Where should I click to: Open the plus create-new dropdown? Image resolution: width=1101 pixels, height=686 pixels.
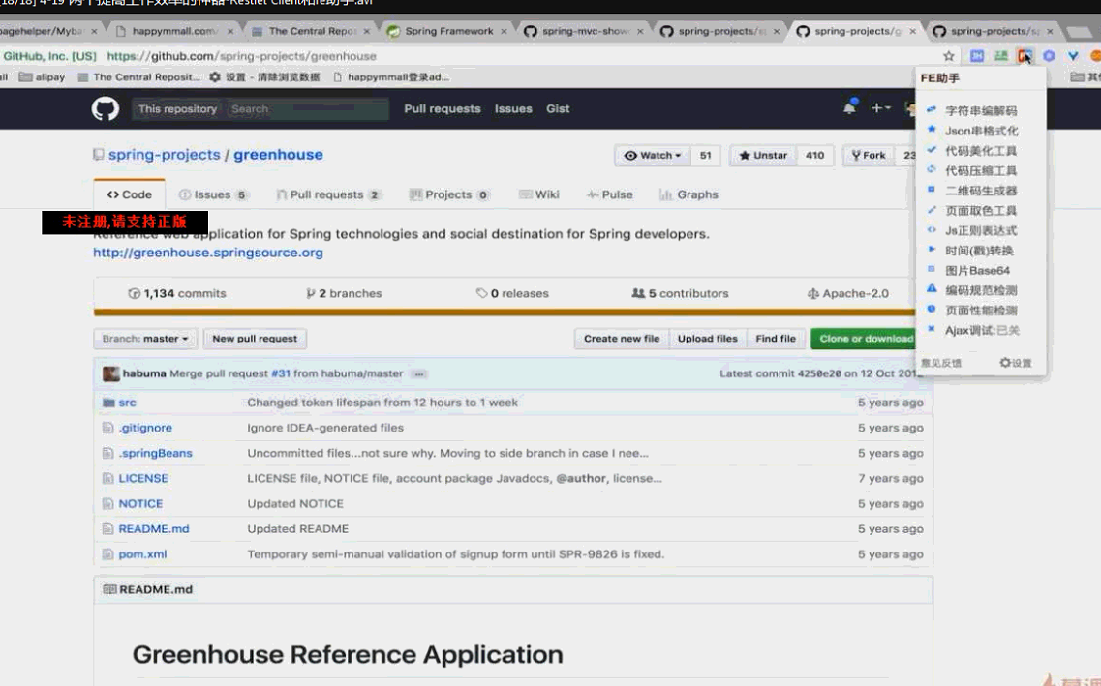pos(880,108)
